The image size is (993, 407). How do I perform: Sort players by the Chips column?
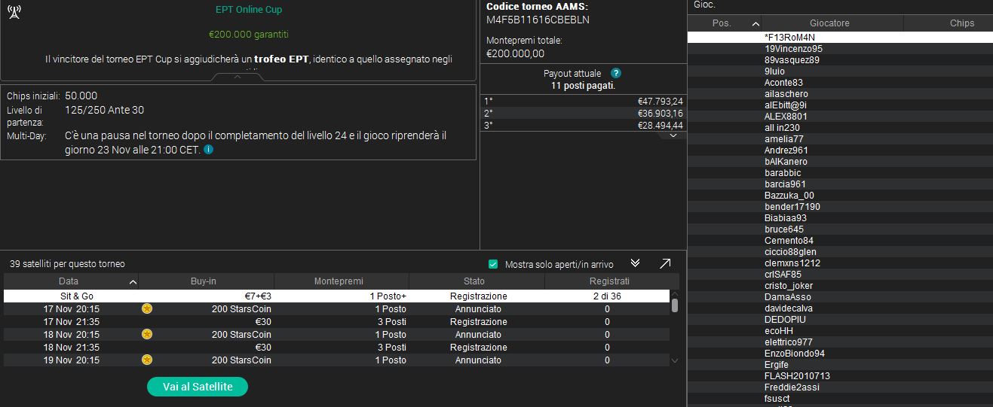point(949,23)
